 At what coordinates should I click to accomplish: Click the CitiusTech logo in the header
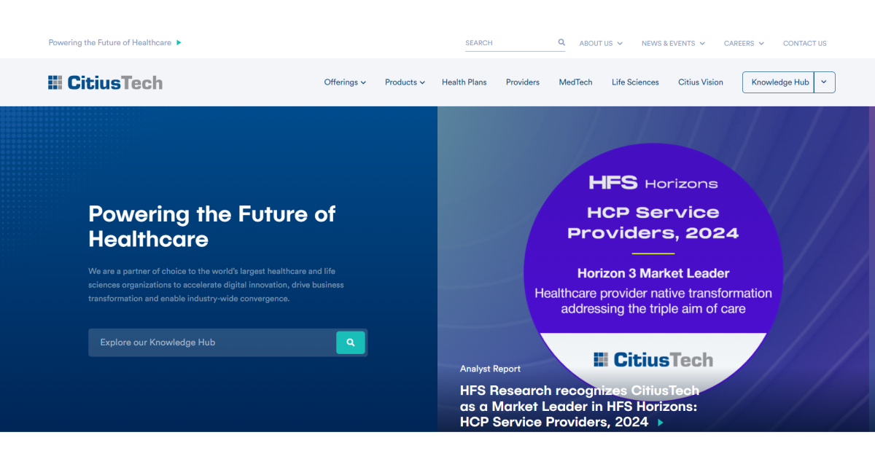[x=106, y=82]
